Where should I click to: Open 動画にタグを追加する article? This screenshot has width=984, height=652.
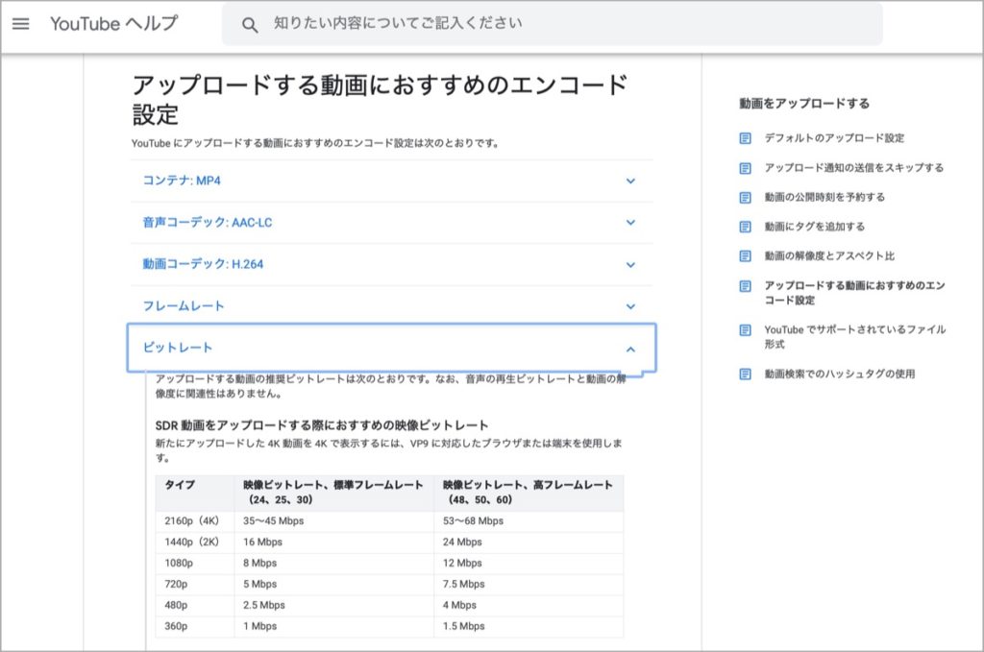814,227
